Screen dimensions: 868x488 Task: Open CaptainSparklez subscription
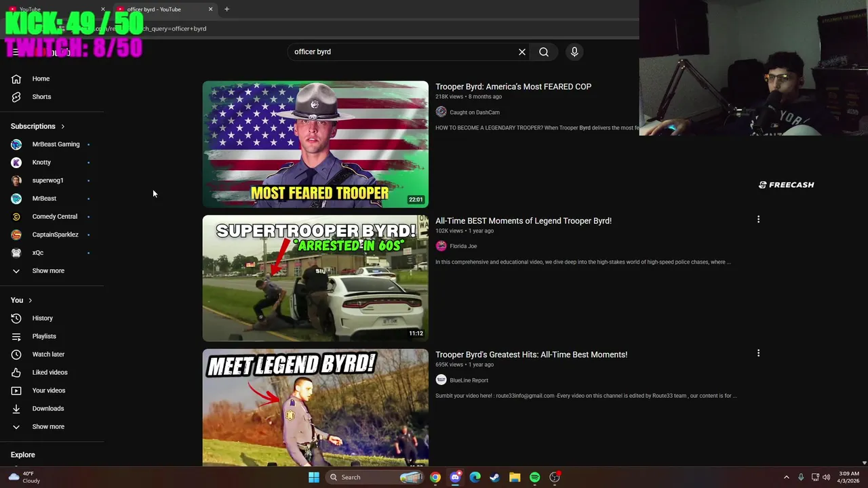54,235
